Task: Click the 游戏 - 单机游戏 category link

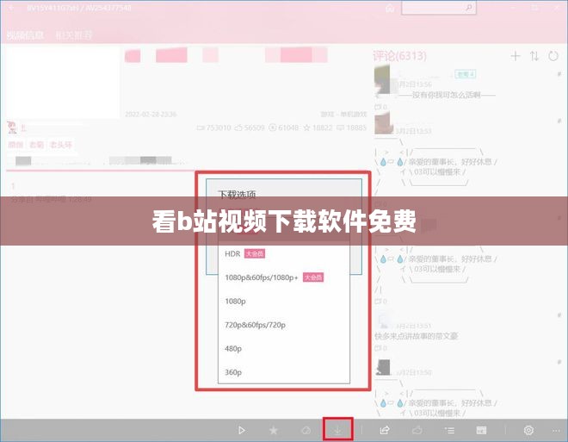Action: point(343,115)
